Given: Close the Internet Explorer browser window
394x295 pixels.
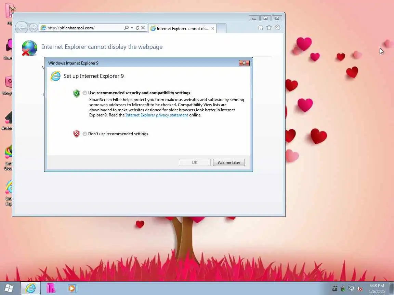Looking at the screenshot, I should pos(277,18).
